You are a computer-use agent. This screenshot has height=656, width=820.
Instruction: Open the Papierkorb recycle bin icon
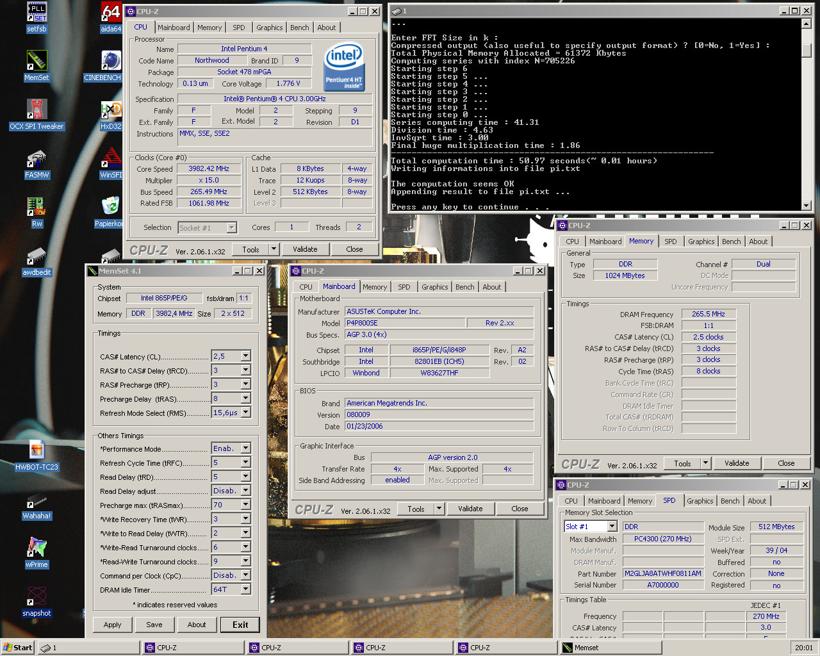[108, 211]
